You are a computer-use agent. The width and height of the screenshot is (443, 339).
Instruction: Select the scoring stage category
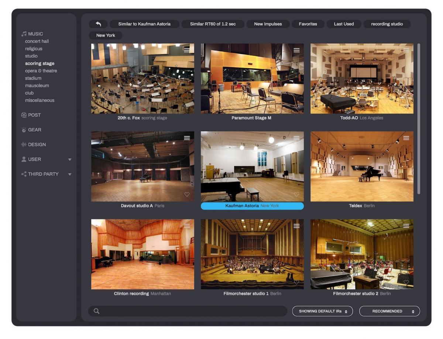pos(40,64)
